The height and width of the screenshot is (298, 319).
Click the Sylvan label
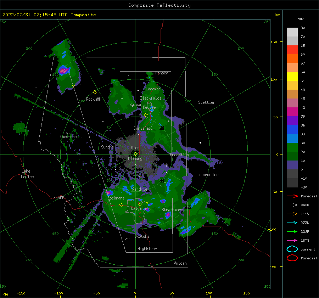coord(136,105)
